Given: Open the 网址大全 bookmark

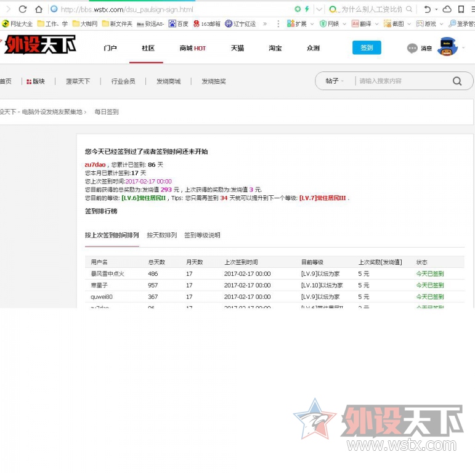Looking at the screenshot, I should [x=17, y=24].
